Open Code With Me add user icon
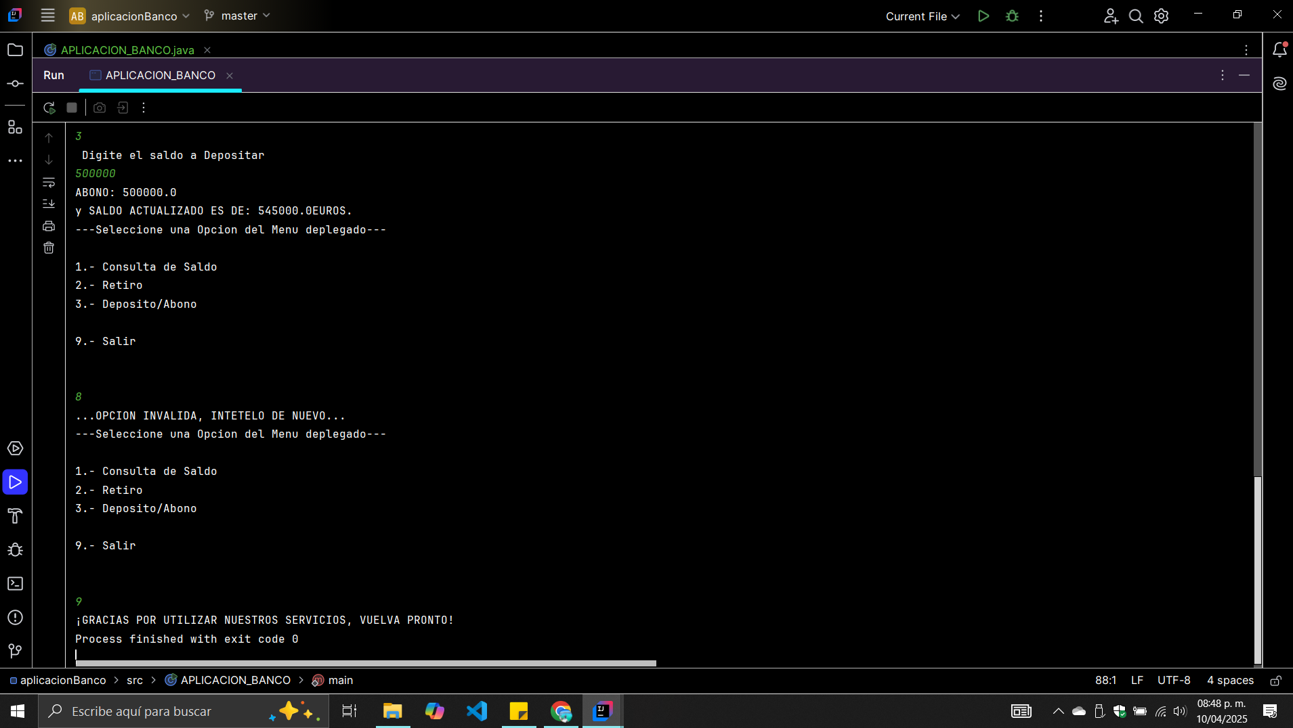This screenshot has width=1293, height=728. tap(1111, 16)
